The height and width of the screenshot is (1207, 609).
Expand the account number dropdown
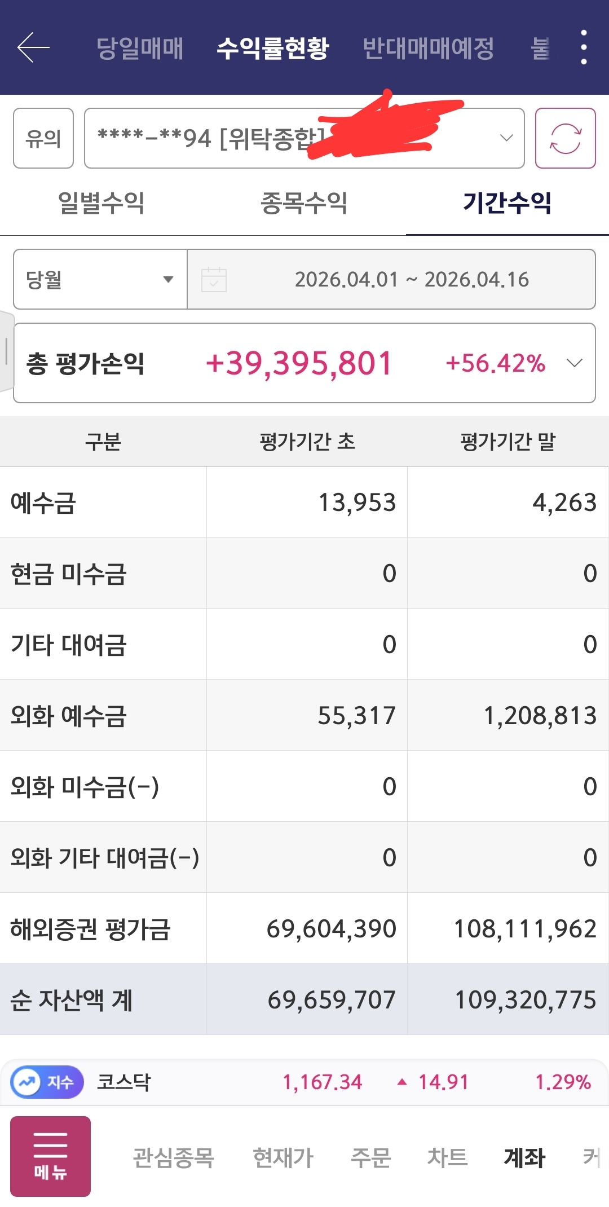506,138
